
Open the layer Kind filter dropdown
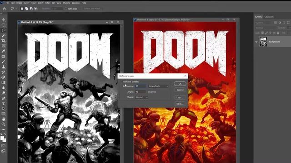(263, 23)
